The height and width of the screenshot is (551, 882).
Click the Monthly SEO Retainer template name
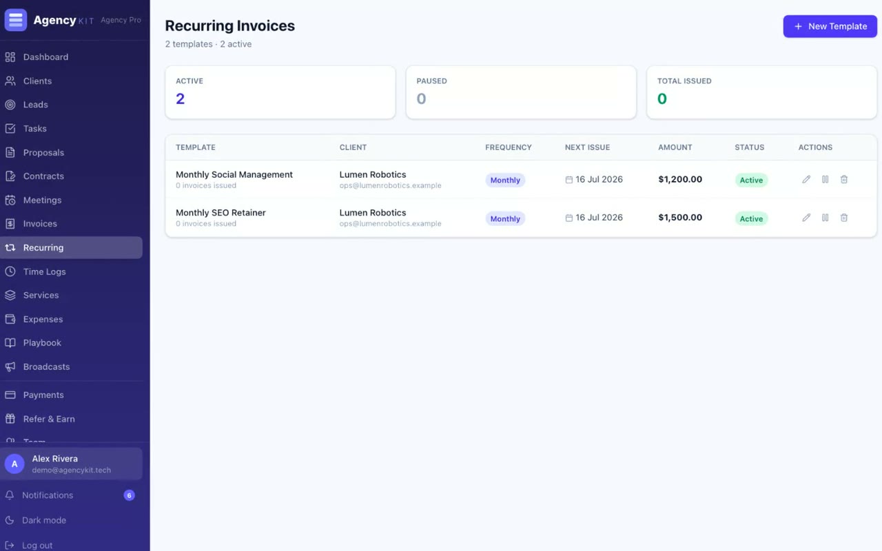click(x=220, y=213)
